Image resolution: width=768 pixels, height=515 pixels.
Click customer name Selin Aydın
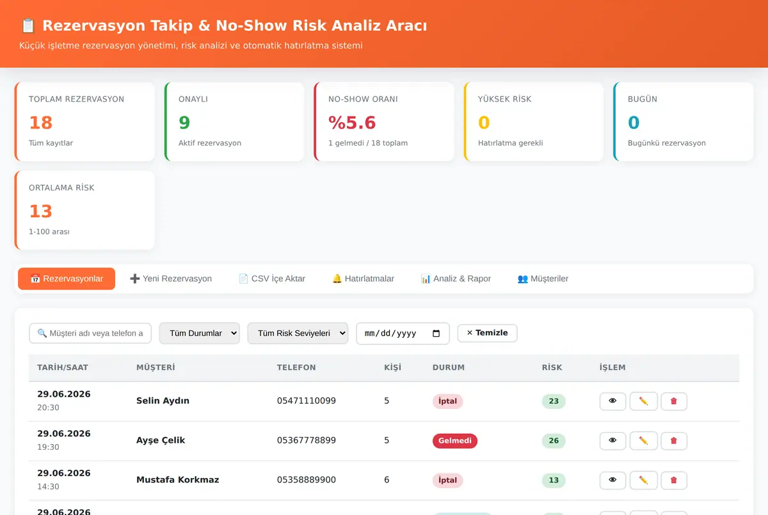coord(163,401)
